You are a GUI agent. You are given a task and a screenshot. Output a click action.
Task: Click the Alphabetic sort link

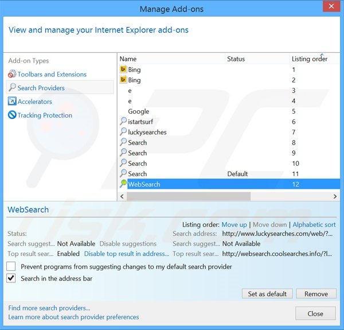[314, 224]
